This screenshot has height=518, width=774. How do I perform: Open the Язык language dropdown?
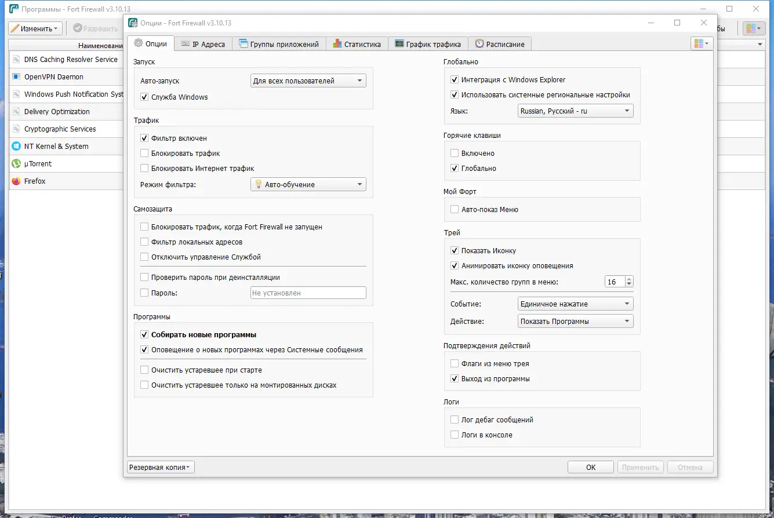tap(575, 111)
